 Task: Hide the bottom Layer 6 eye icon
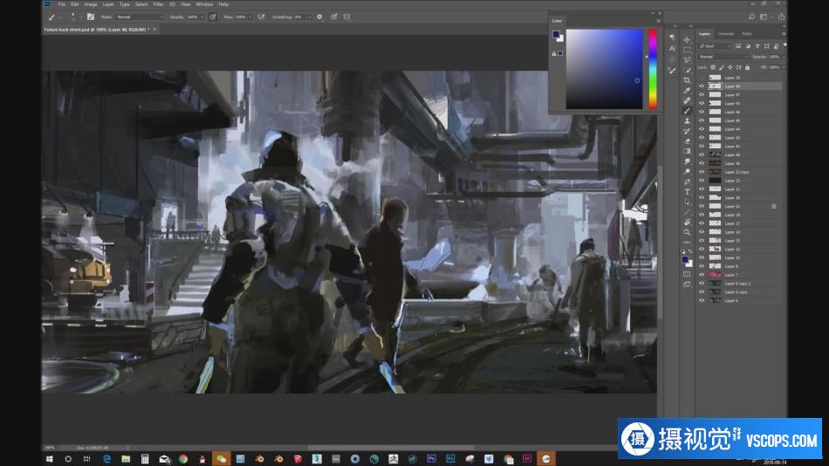(x=702, y=300)
